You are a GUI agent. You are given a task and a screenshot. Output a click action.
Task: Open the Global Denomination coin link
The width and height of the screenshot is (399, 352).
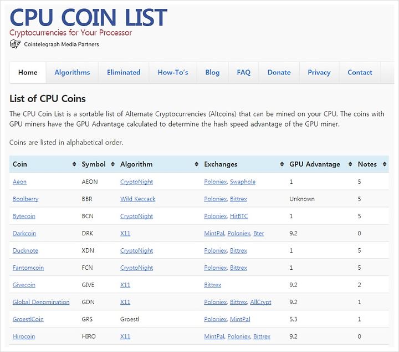pyautogui.click(x=41, y=302)
